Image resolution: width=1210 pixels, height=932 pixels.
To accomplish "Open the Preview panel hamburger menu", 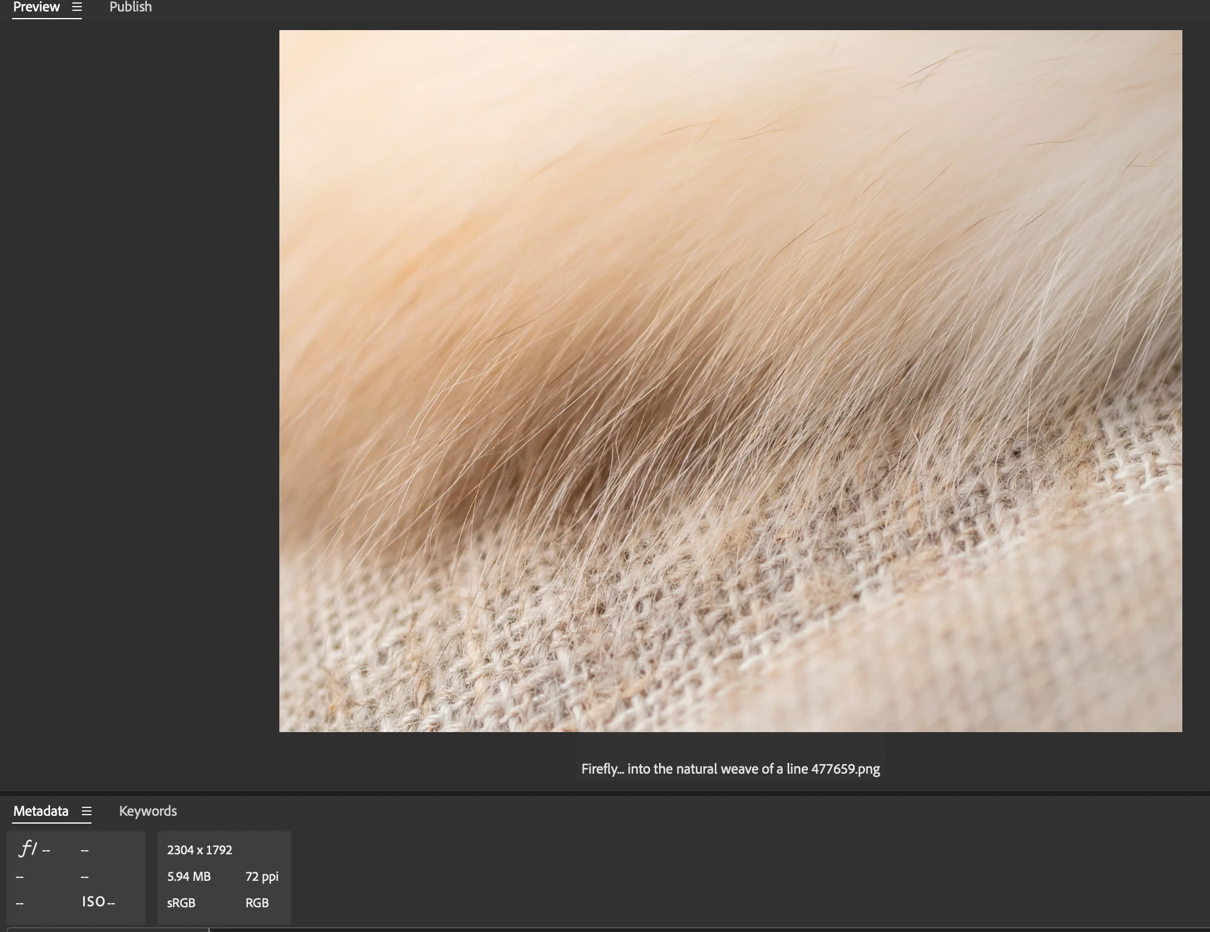I will point(76,7).
